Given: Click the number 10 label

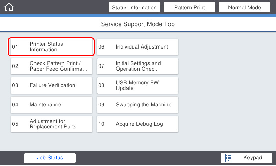Looking at the screenshot, I should point(101,124).
